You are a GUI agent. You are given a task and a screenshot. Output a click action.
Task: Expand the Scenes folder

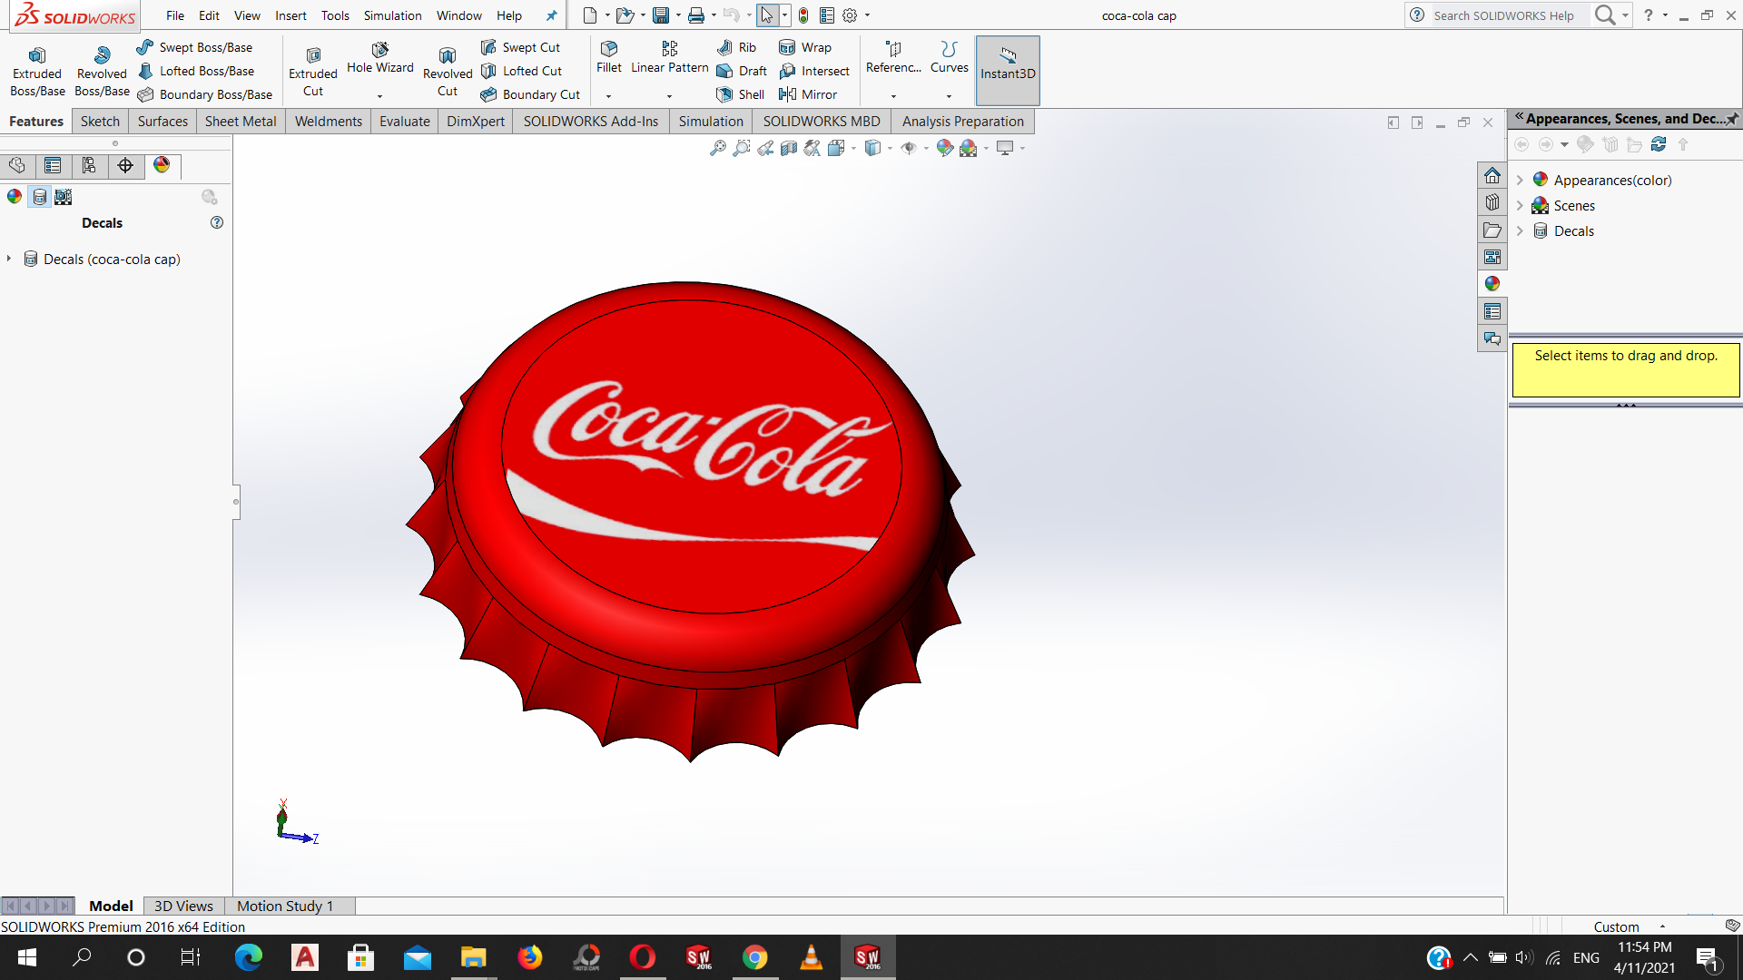(1520, 205)
